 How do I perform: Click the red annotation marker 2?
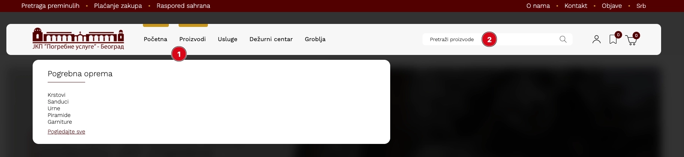tap(489, 39)
